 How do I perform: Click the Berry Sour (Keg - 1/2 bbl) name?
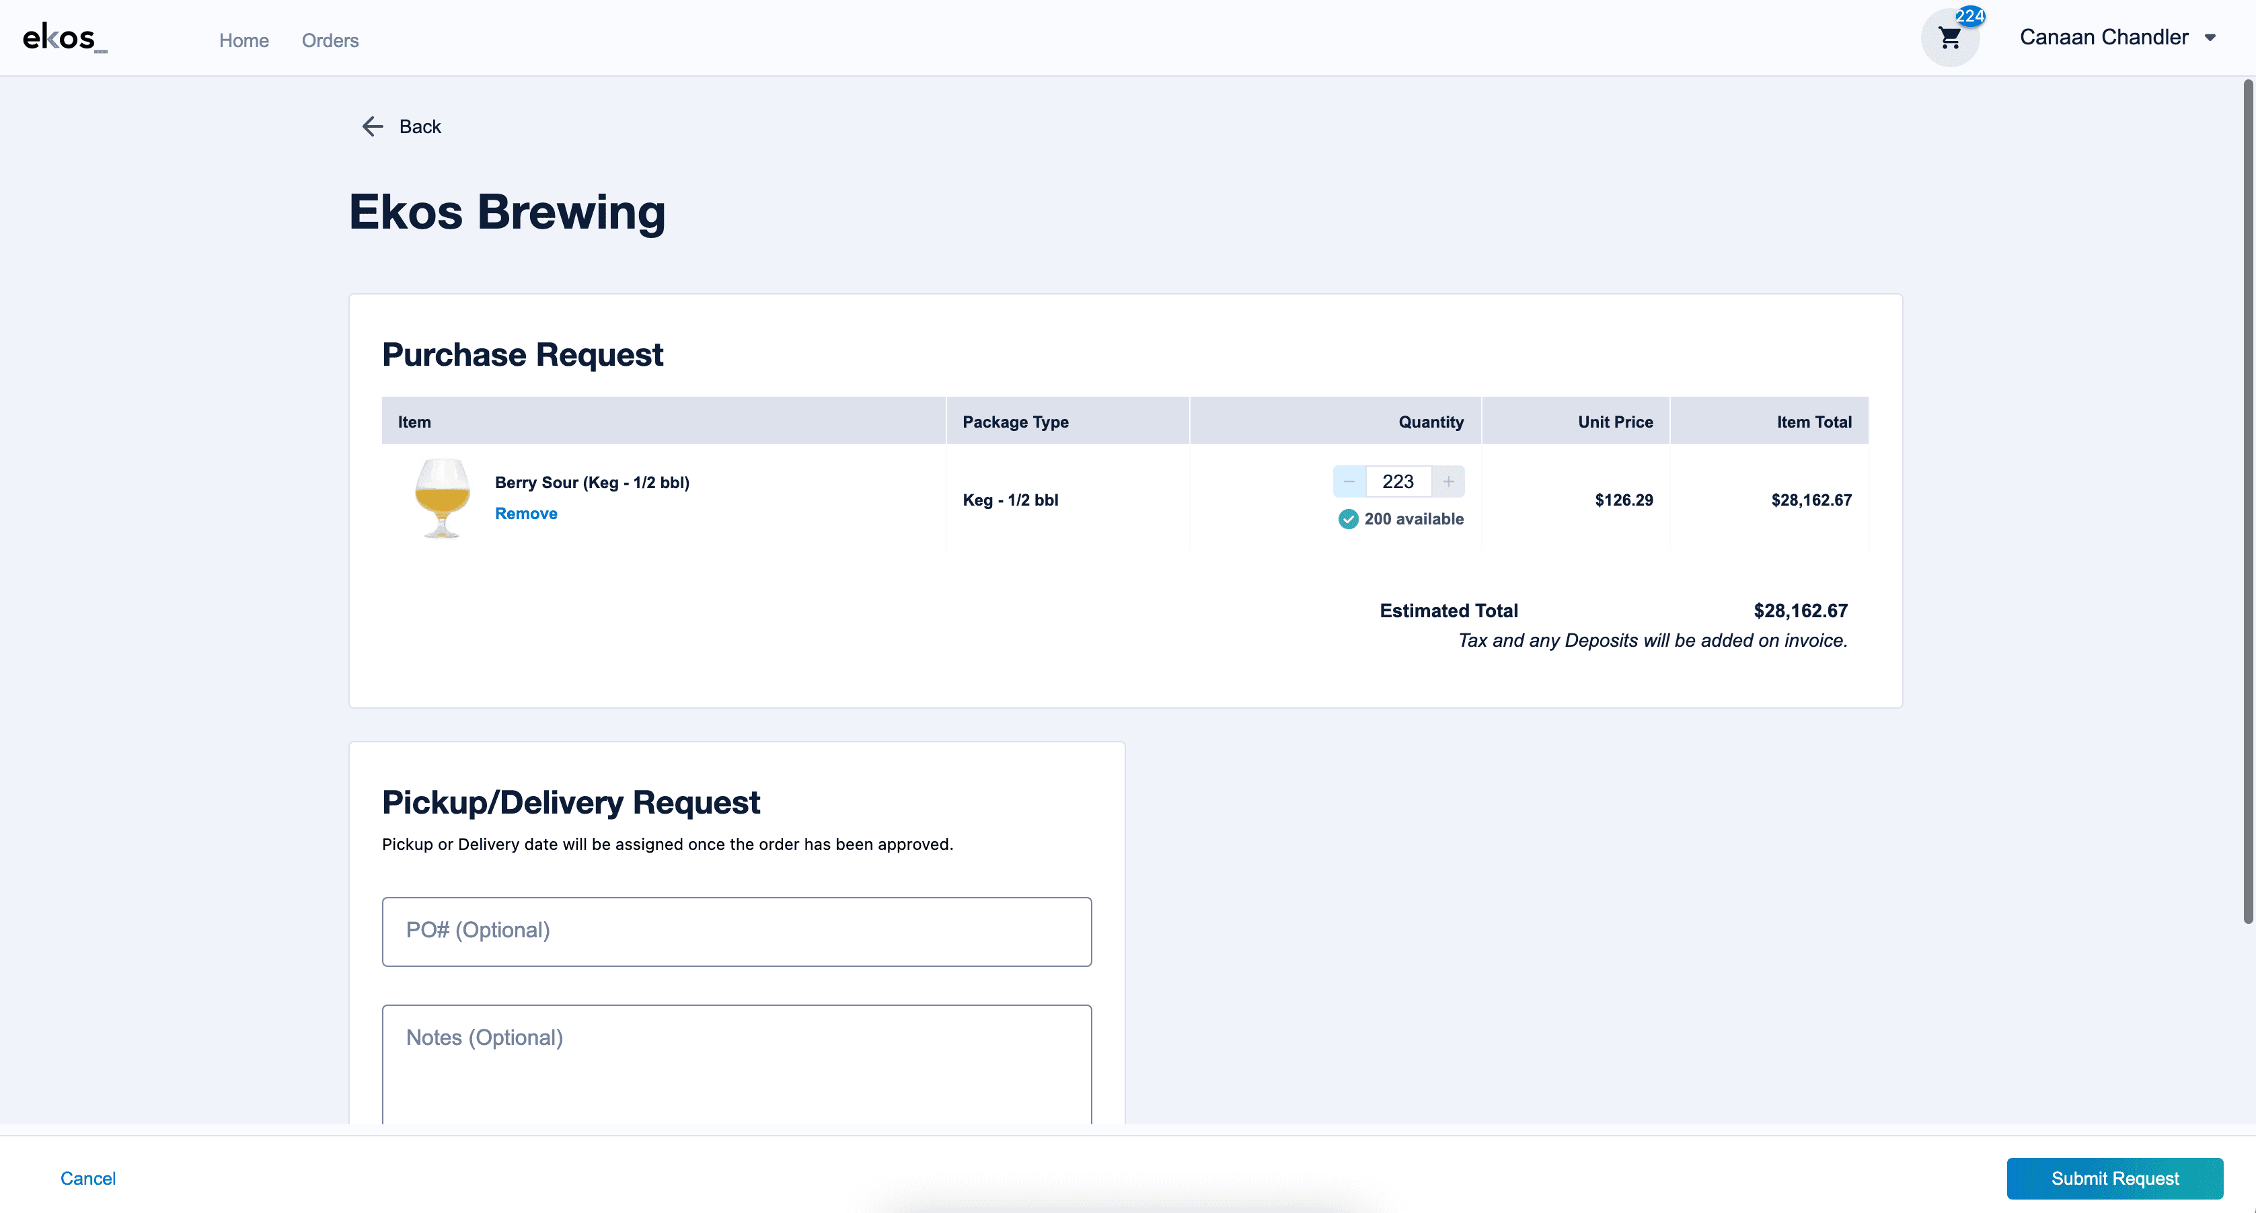tap(592, 482)
